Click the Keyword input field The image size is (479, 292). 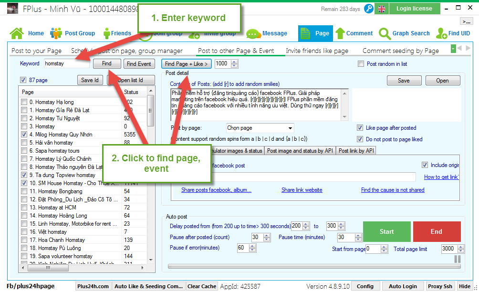tap(67, 63)
